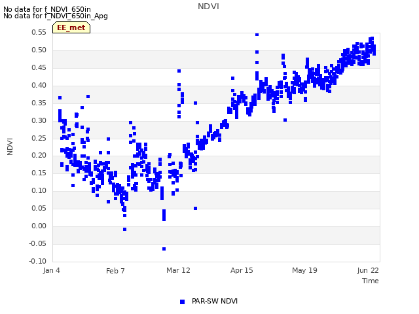The image size is (419, 314).
Task: Click the 0.50 y-axis tick label
Action: point(39,50)
